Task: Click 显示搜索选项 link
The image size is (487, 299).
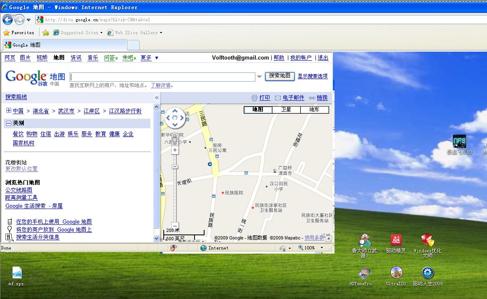Action: (312, 76)
